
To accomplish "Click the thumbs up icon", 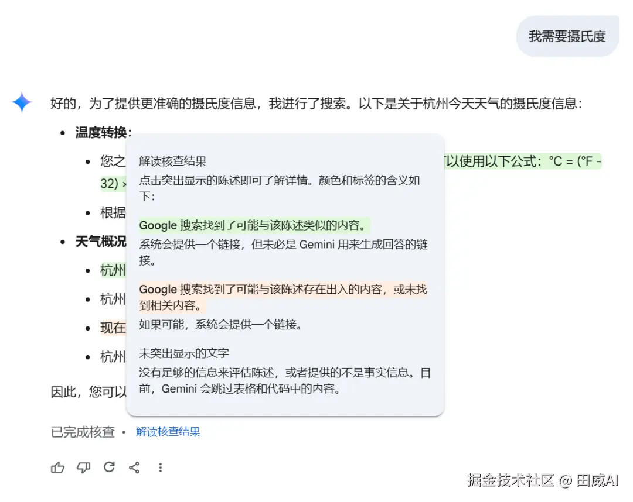I will [x=57, y=467].
